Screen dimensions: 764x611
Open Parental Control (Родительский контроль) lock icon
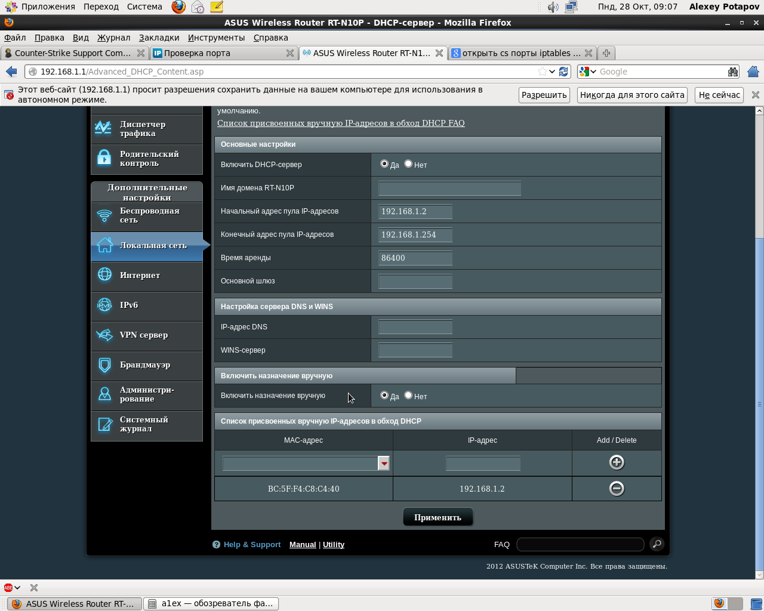[x=104, y=157]
